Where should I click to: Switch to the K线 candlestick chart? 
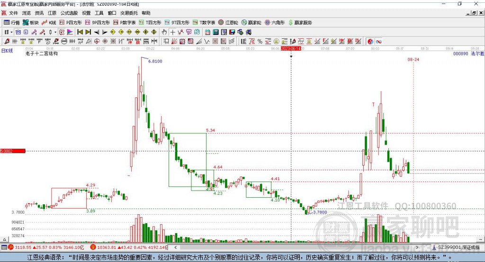pyautogui.click(x=49, y=23)
